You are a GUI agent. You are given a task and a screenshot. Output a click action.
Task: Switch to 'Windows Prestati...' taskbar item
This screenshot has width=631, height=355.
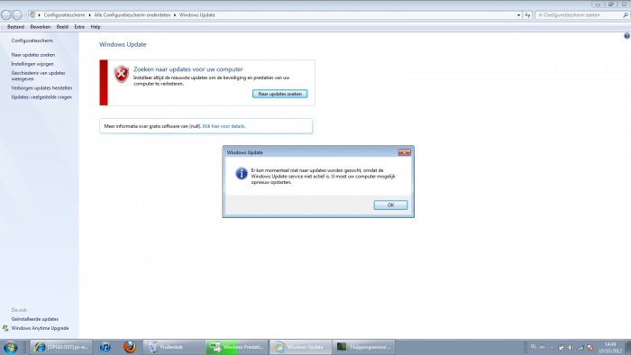coord(236,347)
